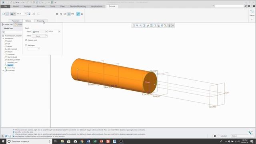Click Zoom Out on graphics toolbar
This screenshot has height=144, width=256.
[x=141, y=26]
